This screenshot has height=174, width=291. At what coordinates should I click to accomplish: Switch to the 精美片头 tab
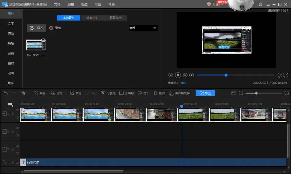click(92, 18)
